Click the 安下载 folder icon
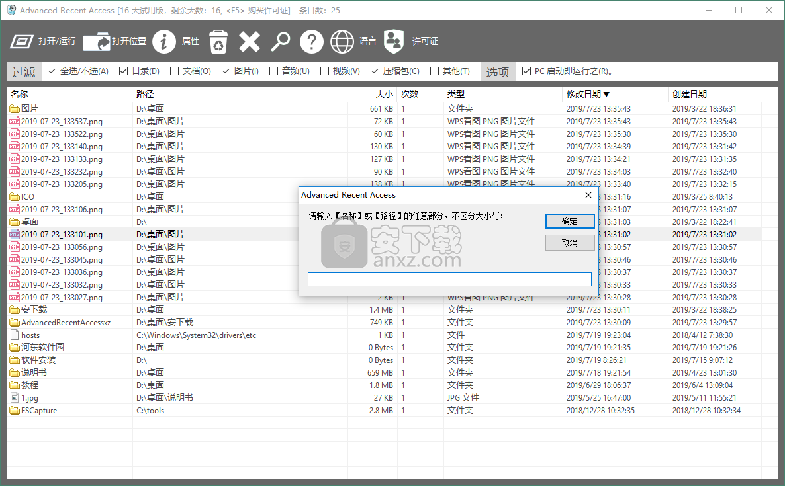The height and width of the screenshot is (486, 785). tap(15, 310)
